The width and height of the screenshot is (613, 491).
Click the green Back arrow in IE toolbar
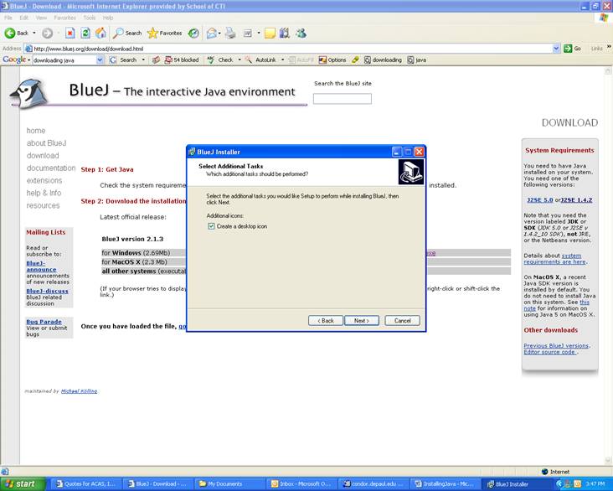click(10, 34)
